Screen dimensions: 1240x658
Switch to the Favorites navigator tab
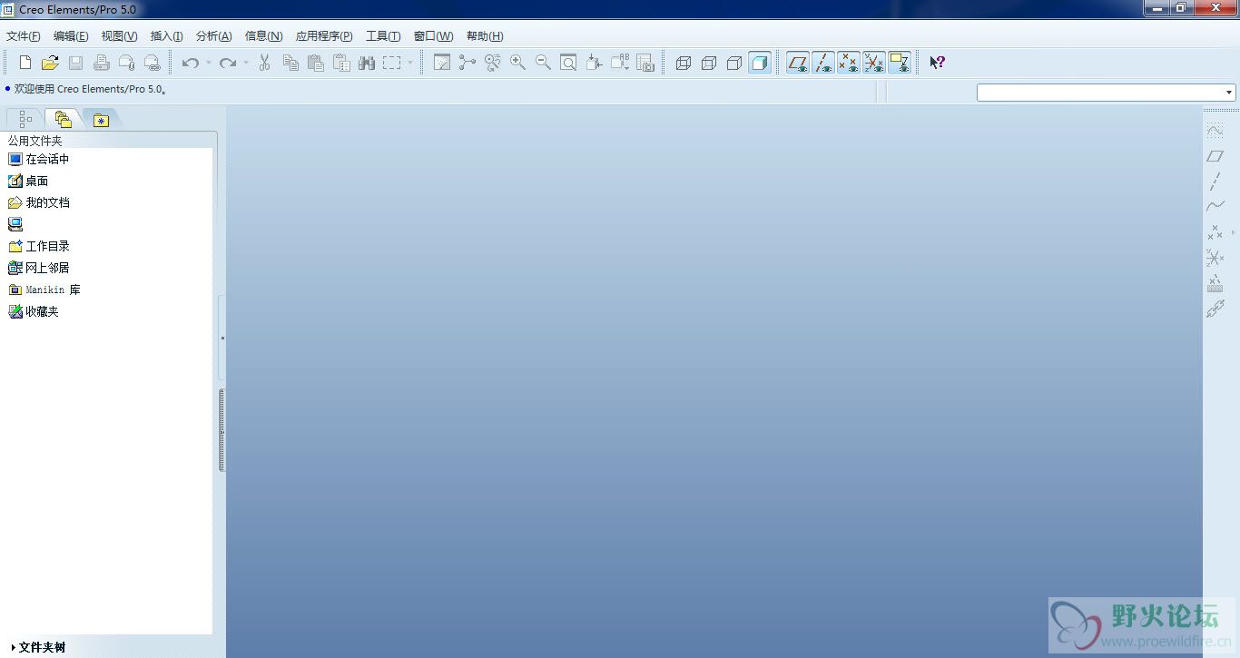pos(101,119)
